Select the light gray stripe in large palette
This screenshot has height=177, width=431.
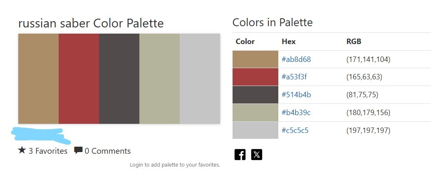click(200, 79)
